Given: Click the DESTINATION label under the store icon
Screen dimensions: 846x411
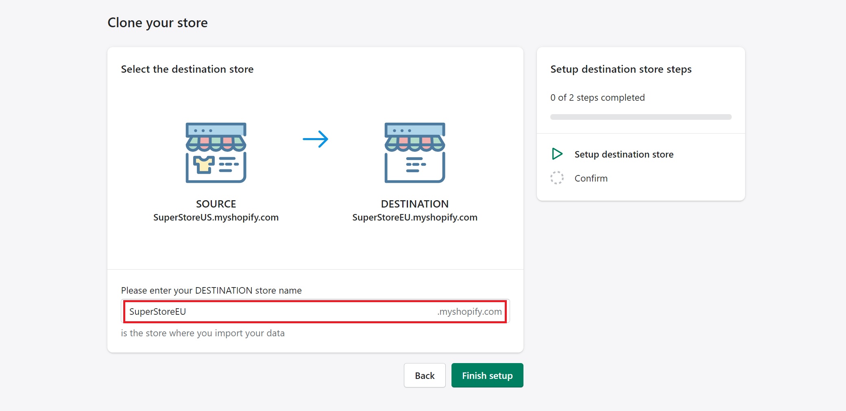Looking at the screenshot, I should click(x=415, y=204).
